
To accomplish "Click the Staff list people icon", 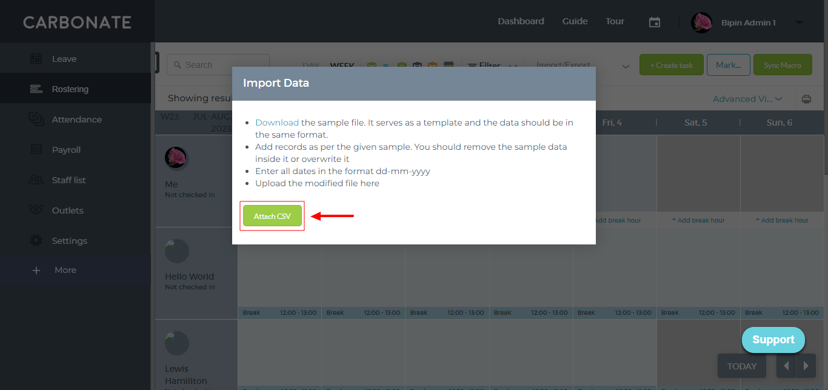I will [x=36, y=180].
